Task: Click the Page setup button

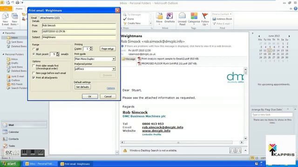Action: [108, 49]
